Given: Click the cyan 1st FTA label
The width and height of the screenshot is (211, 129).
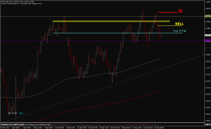Looking at the screenshot, I should [x=180, y=31].
